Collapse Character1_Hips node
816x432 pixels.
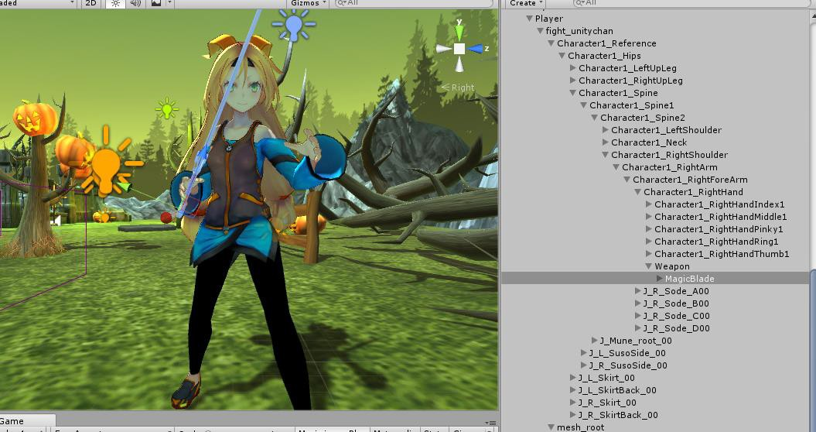click(562, 56)
